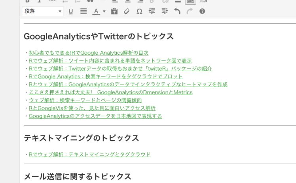Decrease indent of the paragraph

(152, 11)
